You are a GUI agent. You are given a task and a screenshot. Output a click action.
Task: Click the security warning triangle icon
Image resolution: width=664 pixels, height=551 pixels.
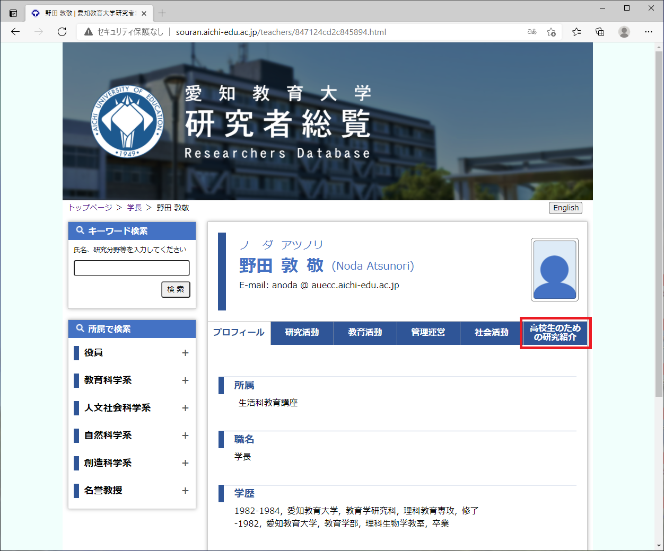[89, 32]
